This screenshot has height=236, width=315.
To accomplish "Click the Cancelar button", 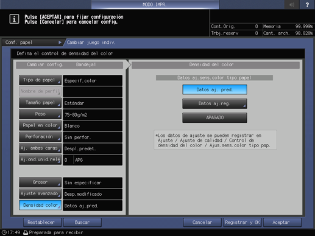I will [202, 223].
